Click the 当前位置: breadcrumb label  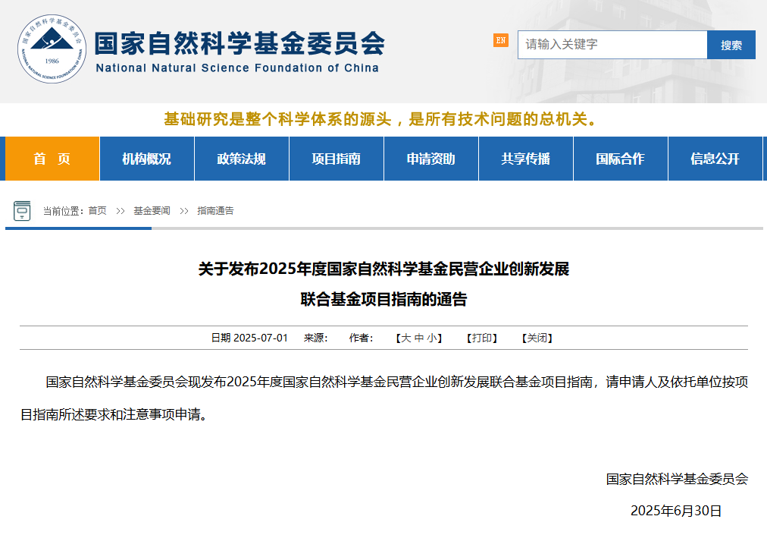(64, 211)
